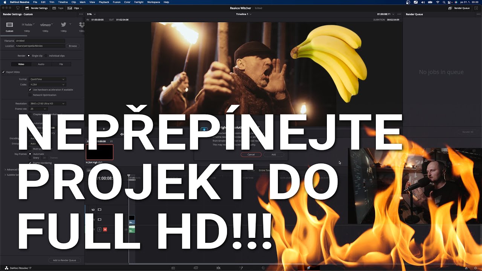Screen dimensions: 482x271
Task: Mute audio track with M button
Action: click(x=105, y=229)
